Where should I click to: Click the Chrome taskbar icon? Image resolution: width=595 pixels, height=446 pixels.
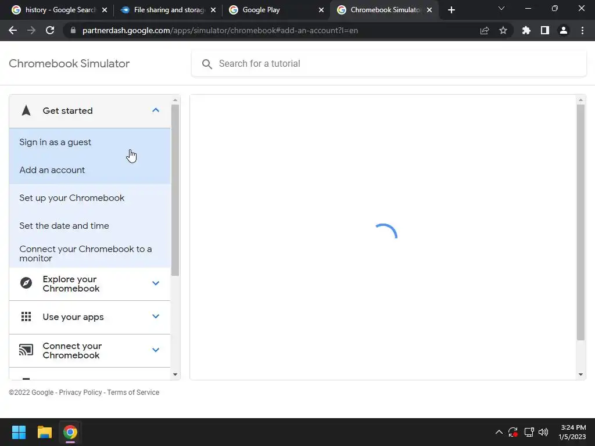pyautogui.click(x=70, y=432)
